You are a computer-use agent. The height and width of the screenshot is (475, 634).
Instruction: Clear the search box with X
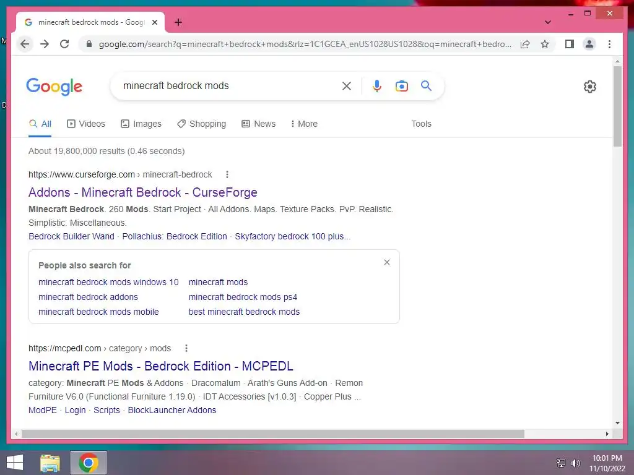[347, 86]
